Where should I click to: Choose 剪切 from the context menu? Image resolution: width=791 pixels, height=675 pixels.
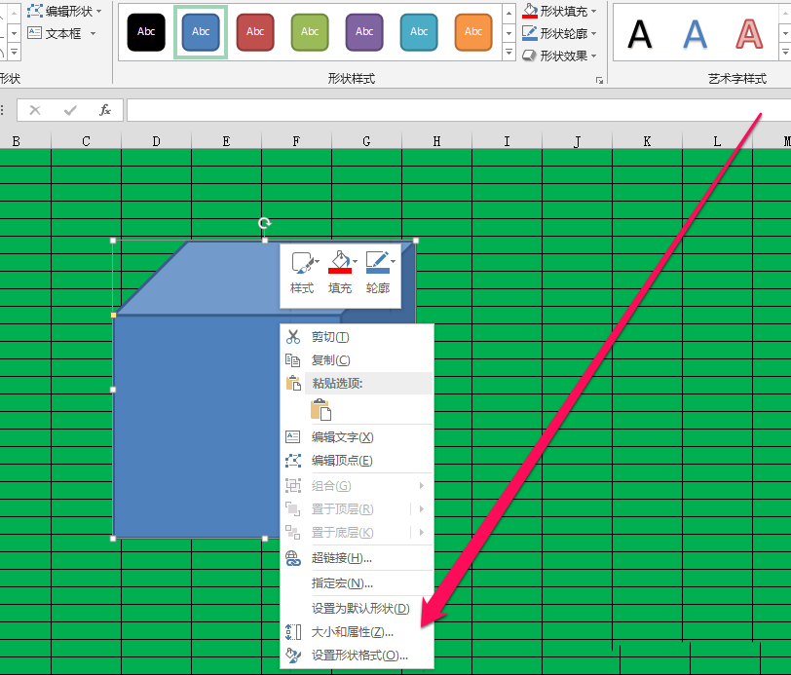[x=331, y=335]
